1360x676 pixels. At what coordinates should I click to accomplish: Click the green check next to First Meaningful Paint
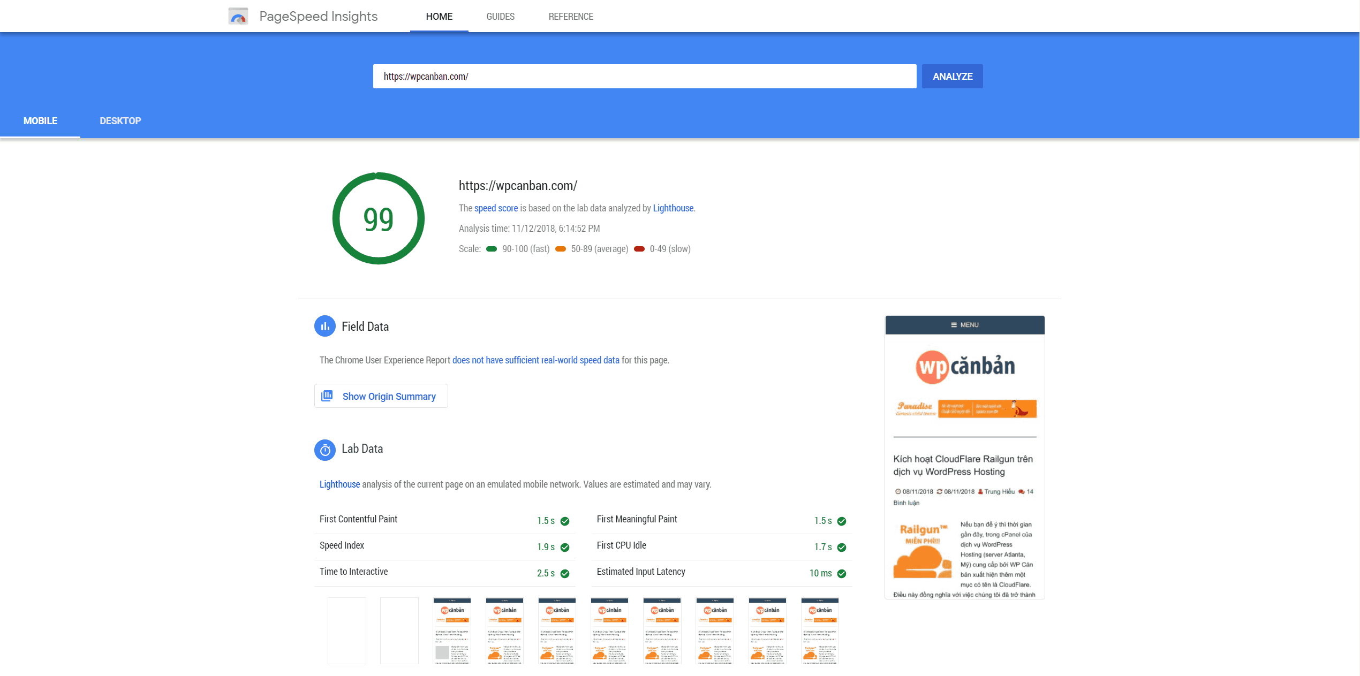pos(842,521)
